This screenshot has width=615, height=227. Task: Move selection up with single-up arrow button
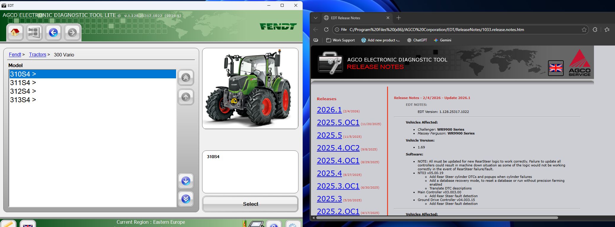pyautogui.click(x=186, y=97)
